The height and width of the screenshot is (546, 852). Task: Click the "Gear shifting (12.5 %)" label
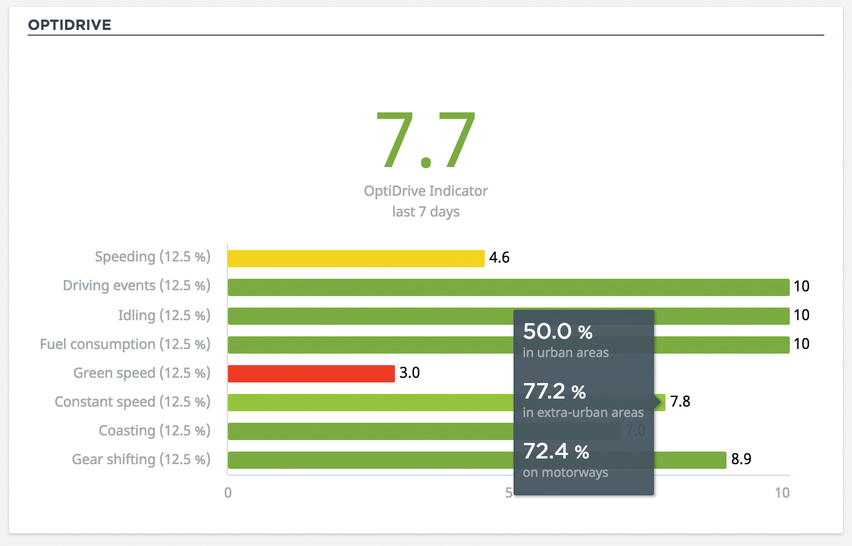coord(141,460)
